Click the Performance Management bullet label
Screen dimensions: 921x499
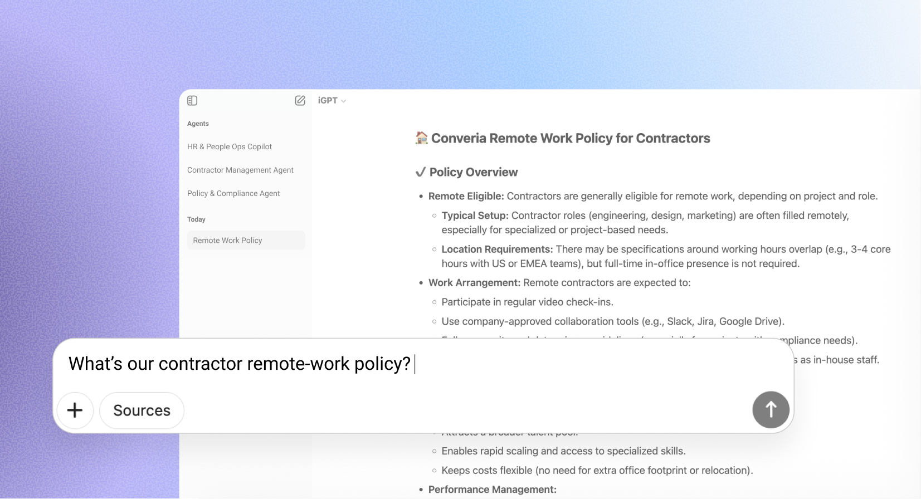pos(492,490)
